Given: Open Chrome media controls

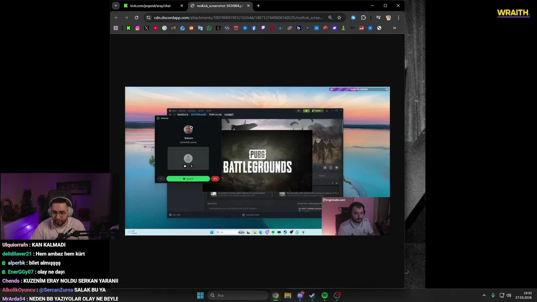Looking at the screenshot, I should pos(378,18).
